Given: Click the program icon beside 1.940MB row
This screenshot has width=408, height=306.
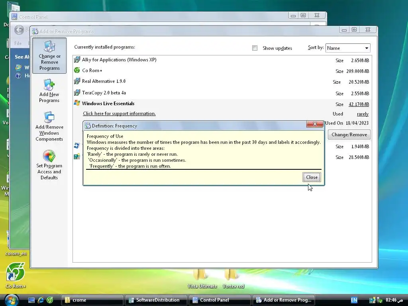Looking at the screenshot, I should [77, 146].
